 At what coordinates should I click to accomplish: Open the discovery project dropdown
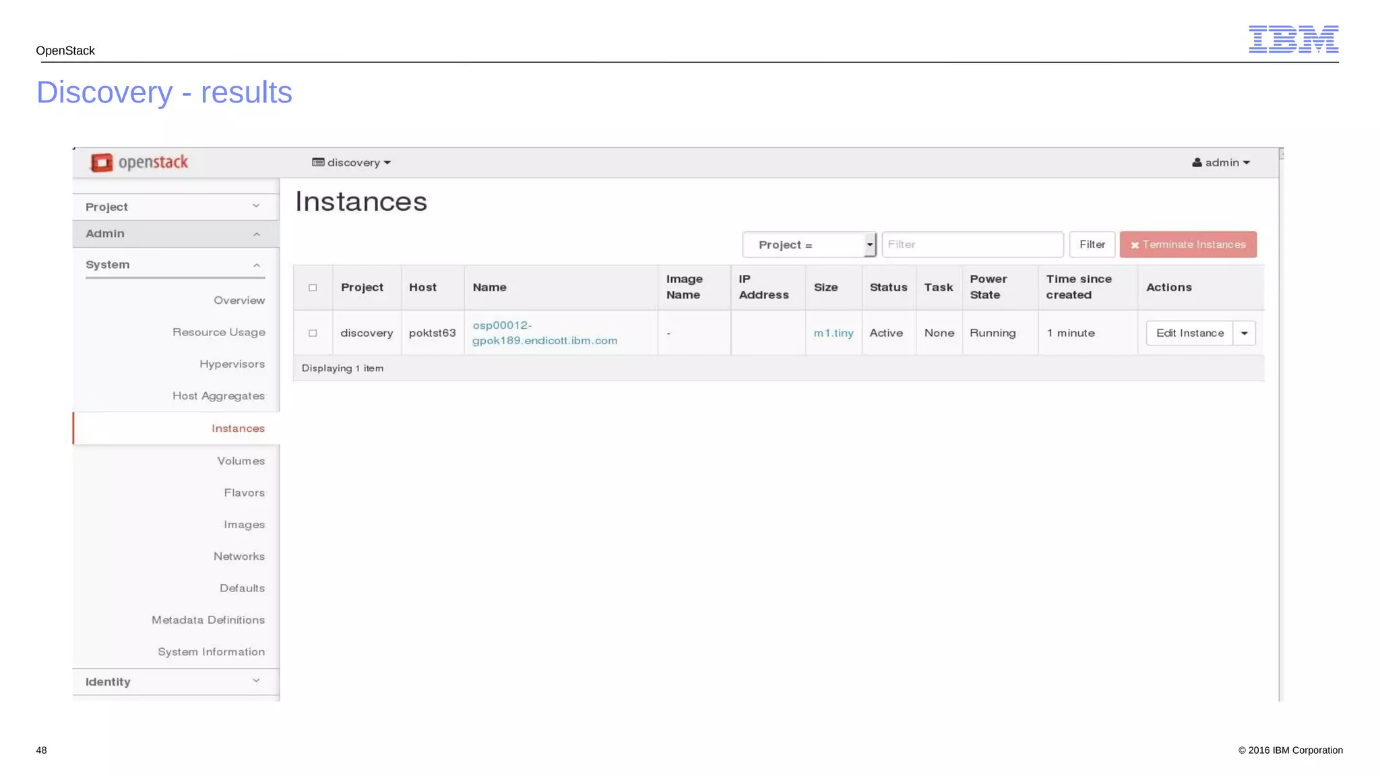(x=352, y=162)
